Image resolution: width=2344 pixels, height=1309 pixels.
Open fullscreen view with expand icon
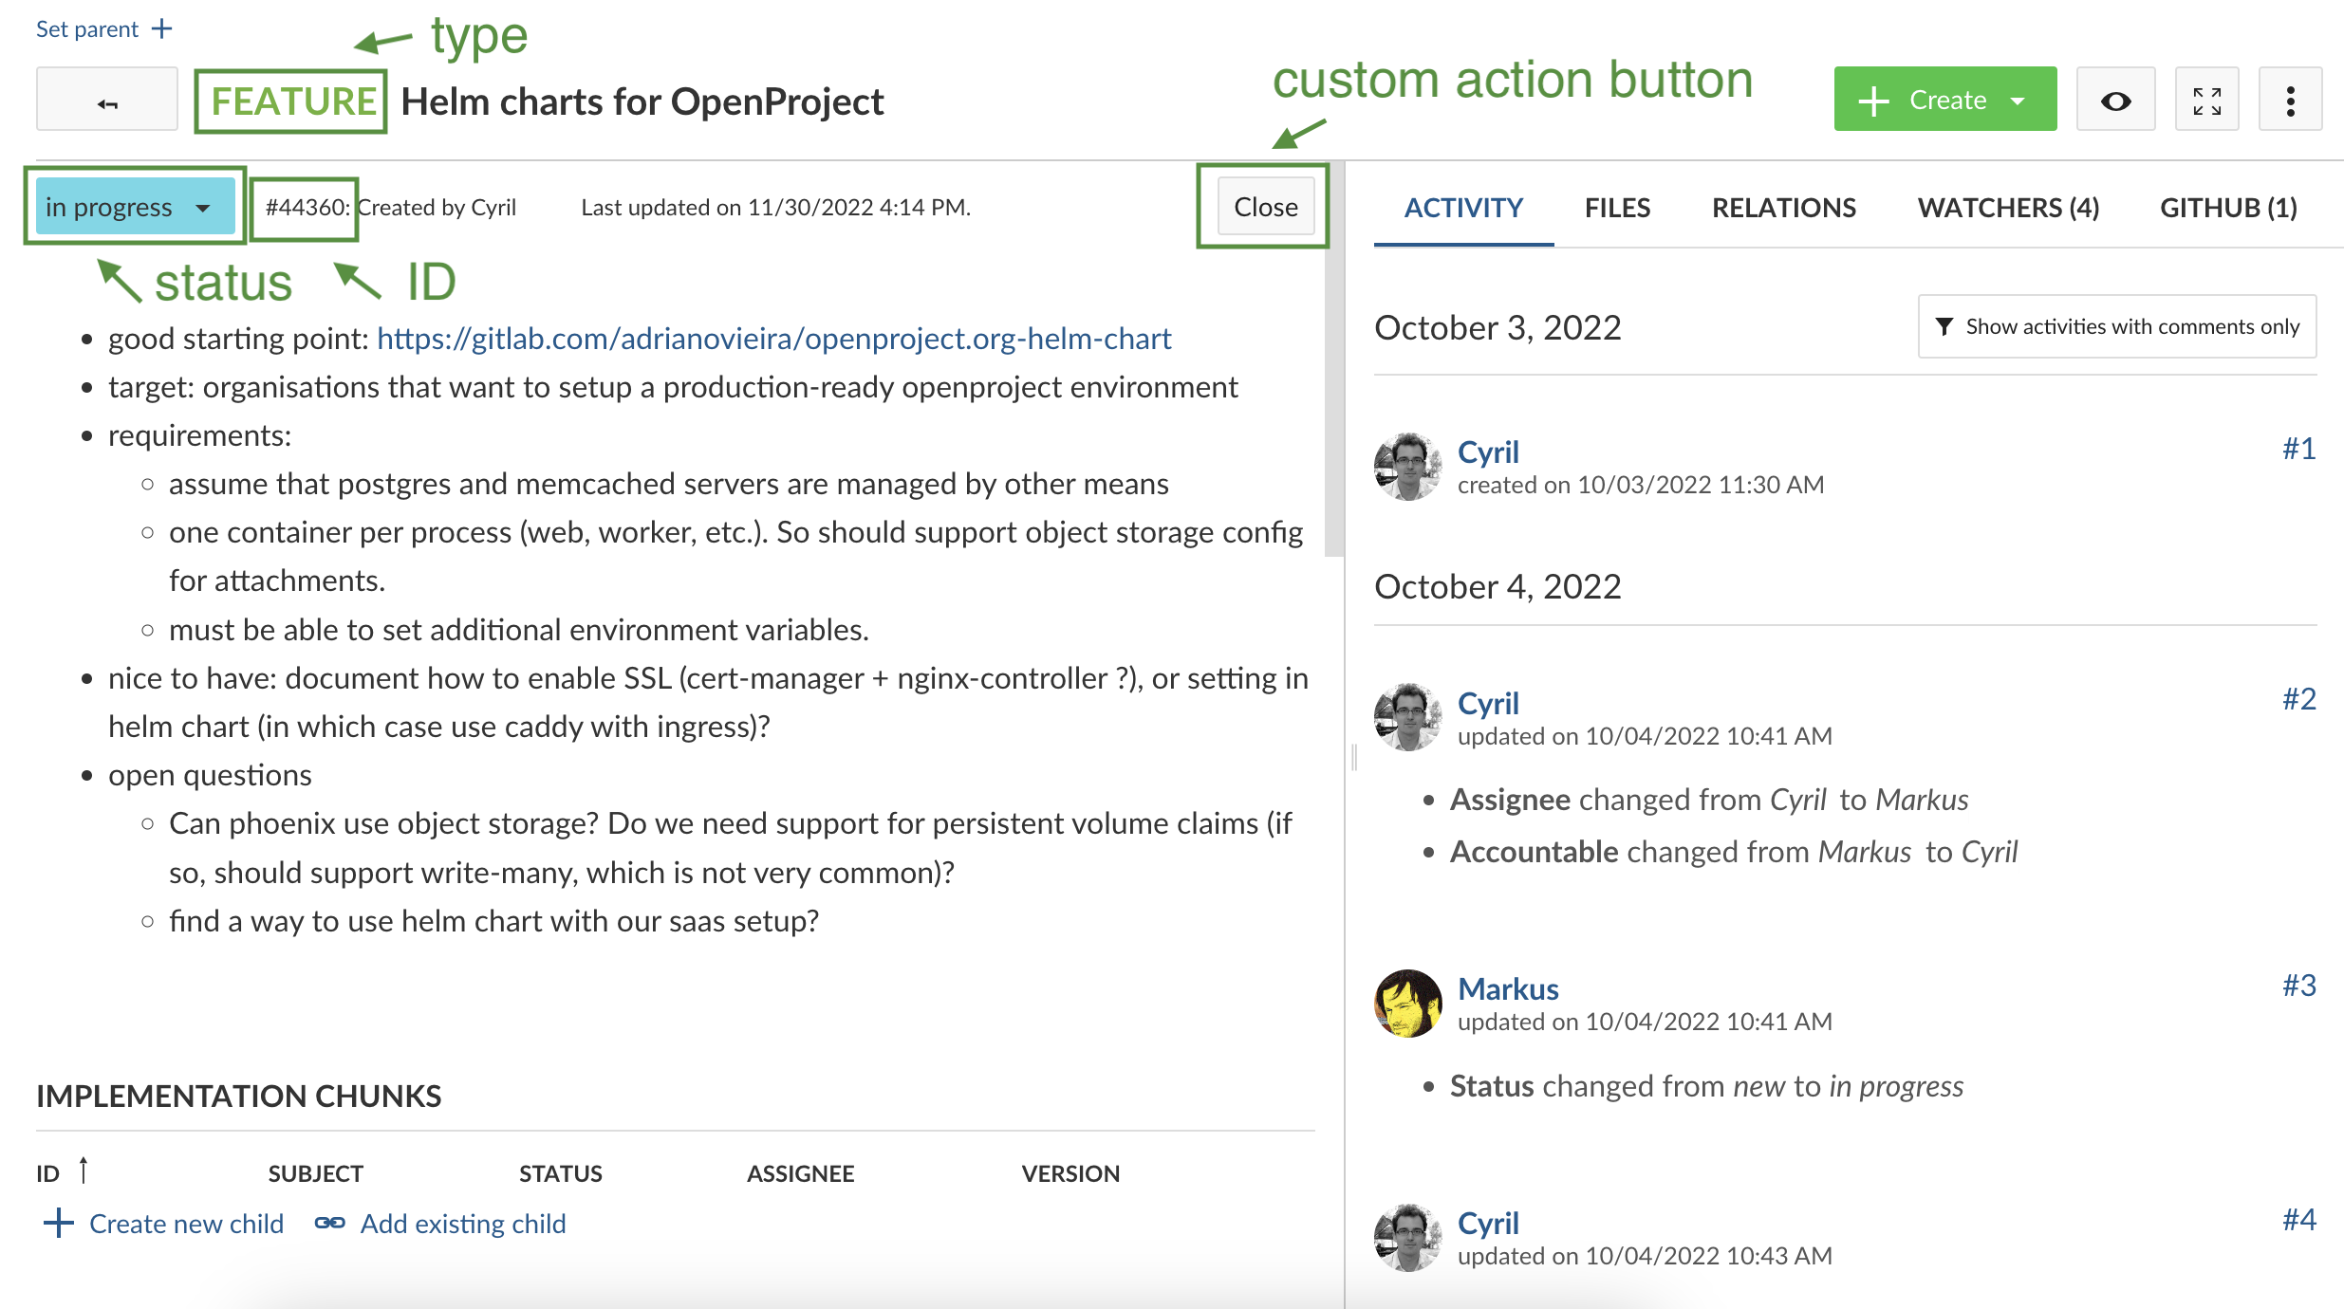(x=2206, y=101)
